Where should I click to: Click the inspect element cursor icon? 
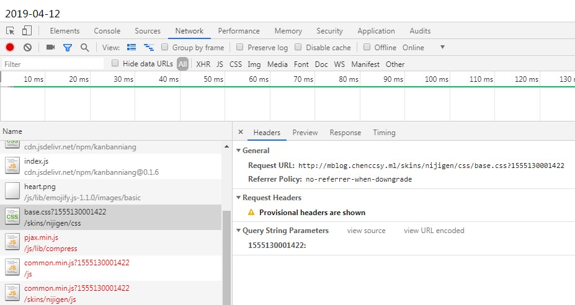pos(11,31)
